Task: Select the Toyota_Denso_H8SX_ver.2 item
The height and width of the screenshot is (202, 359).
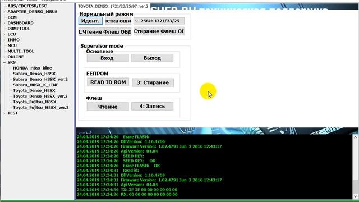Action: 40,96
